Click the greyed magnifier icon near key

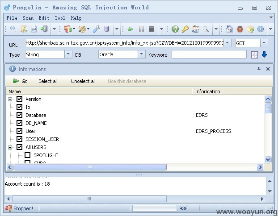206,29
